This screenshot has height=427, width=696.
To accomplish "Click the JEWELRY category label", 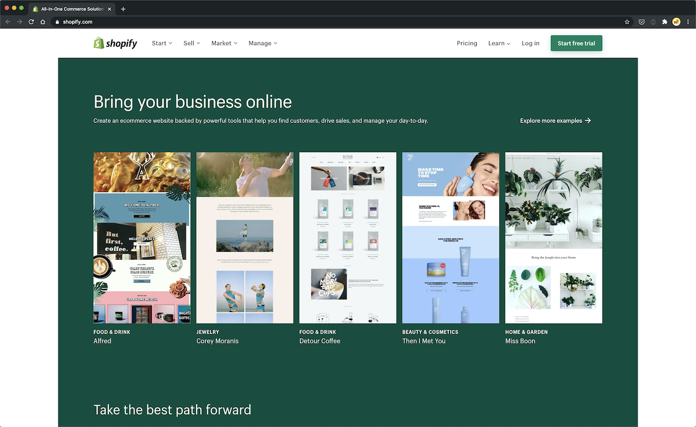I will coord(208,332).
